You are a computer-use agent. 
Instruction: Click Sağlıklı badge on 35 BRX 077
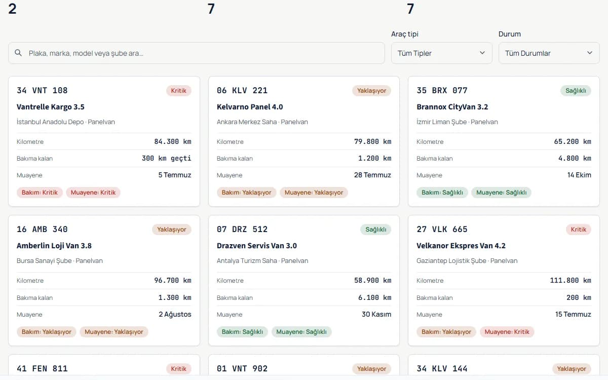click(x=576, y=91)
